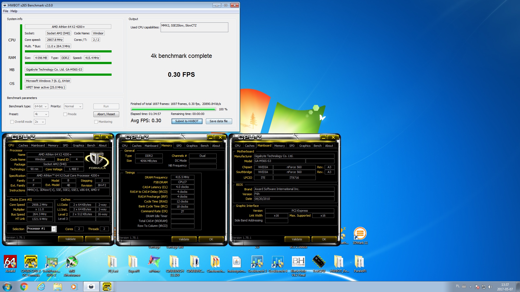Select SPD tab in the Memory CPU-Z window

coord(179,146)
